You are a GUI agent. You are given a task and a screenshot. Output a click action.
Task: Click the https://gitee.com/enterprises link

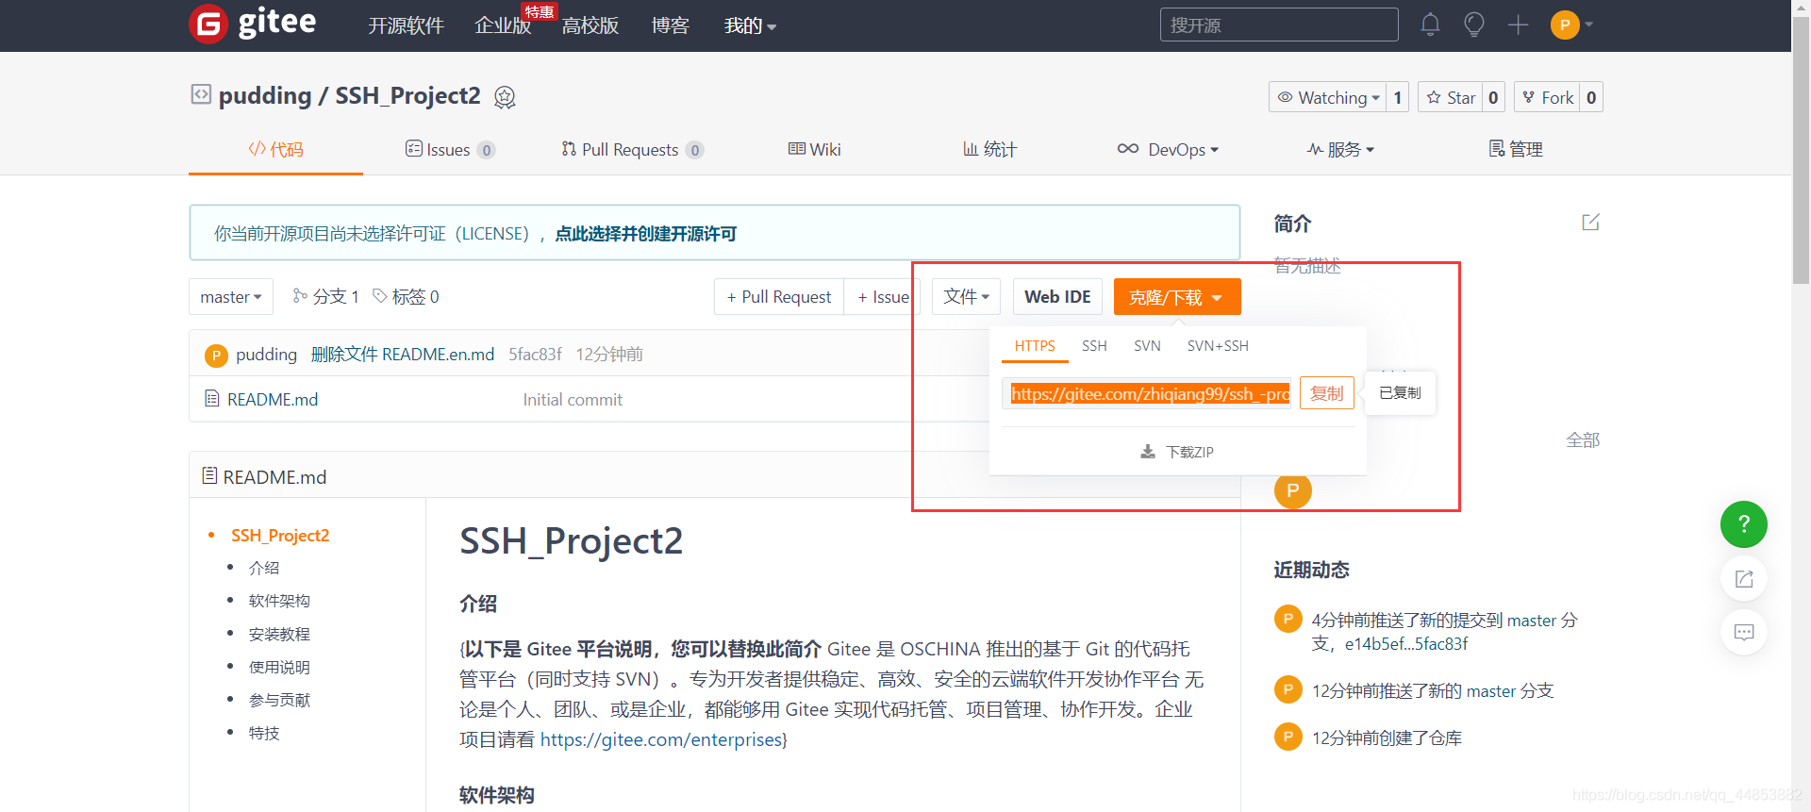(x=661, y=739)
